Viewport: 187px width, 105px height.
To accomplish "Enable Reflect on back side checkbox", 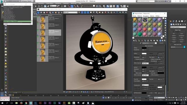I will coord(150,59).
